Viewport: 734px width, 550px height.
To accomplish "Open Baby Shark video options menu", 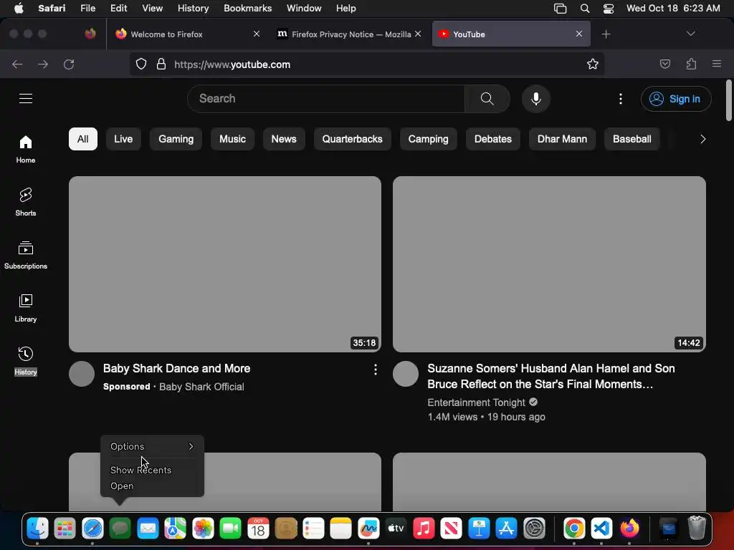I will tap(376, 370).
